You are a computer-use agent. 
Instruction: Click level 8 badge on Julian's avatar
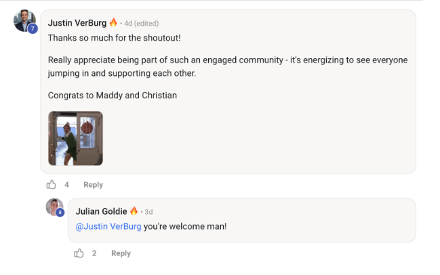click(x=60, y=213)
